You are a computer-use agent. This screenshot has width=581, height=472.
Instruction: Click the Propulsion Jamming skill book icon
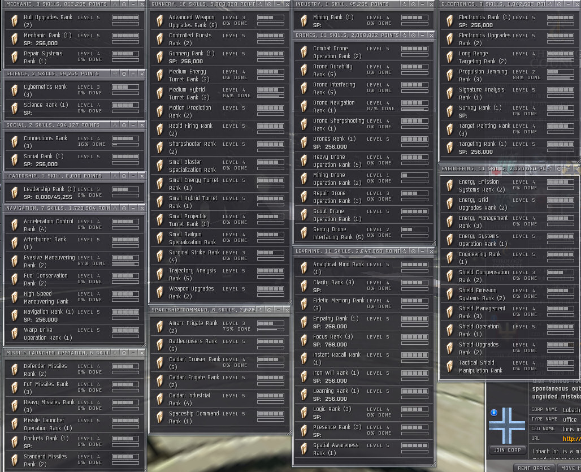tap(449, 75)
